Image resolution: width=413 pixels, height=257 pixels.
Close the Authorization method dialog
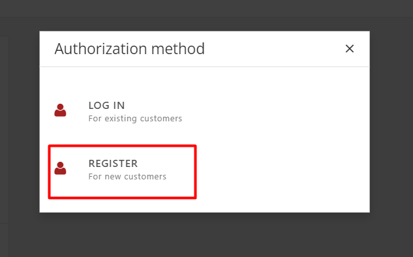point(350,49)
